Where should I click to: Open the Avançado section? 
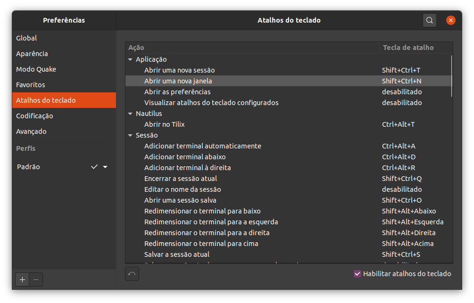tap(64, 131)
